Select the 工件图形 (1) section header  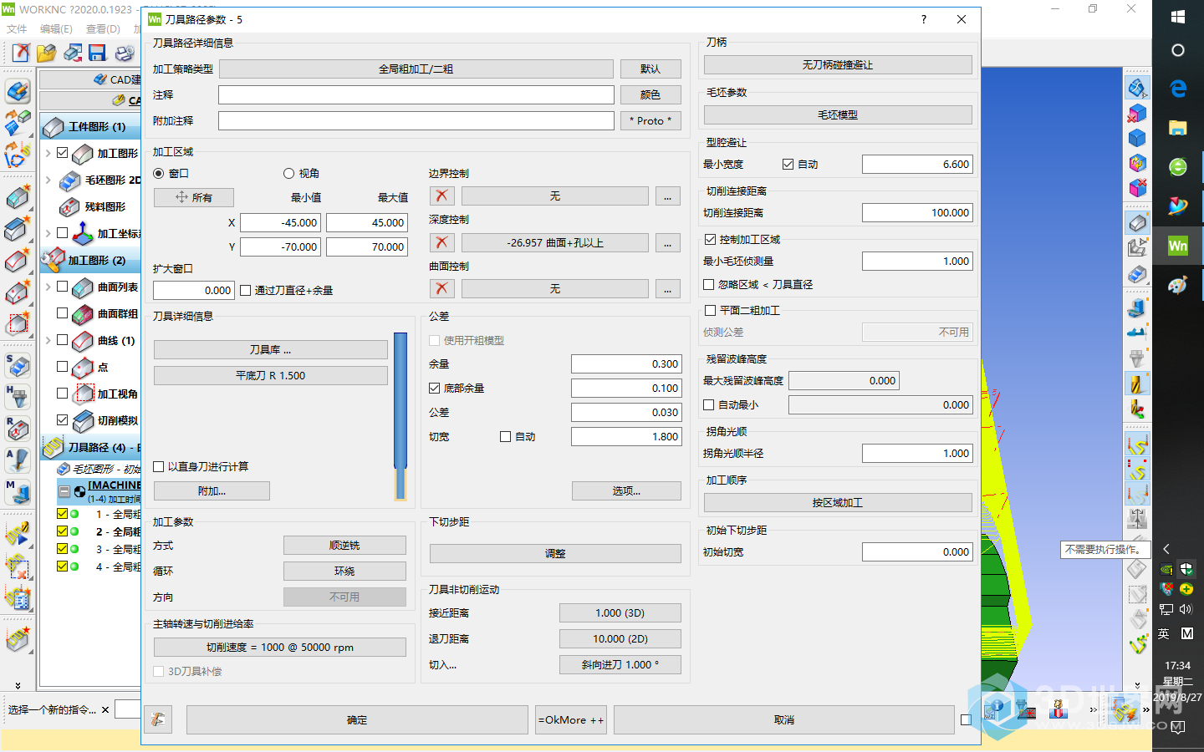click(x=90, y=127)
